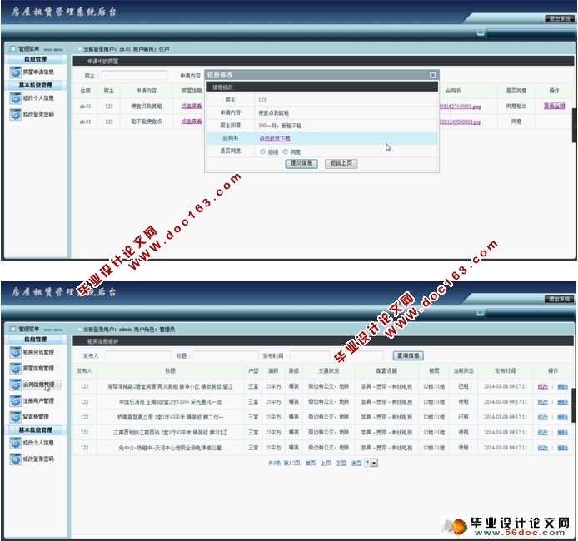Click icon beside 合同信息管理 in admin sidebar
The image size is (578, 541).
point(15,385)
